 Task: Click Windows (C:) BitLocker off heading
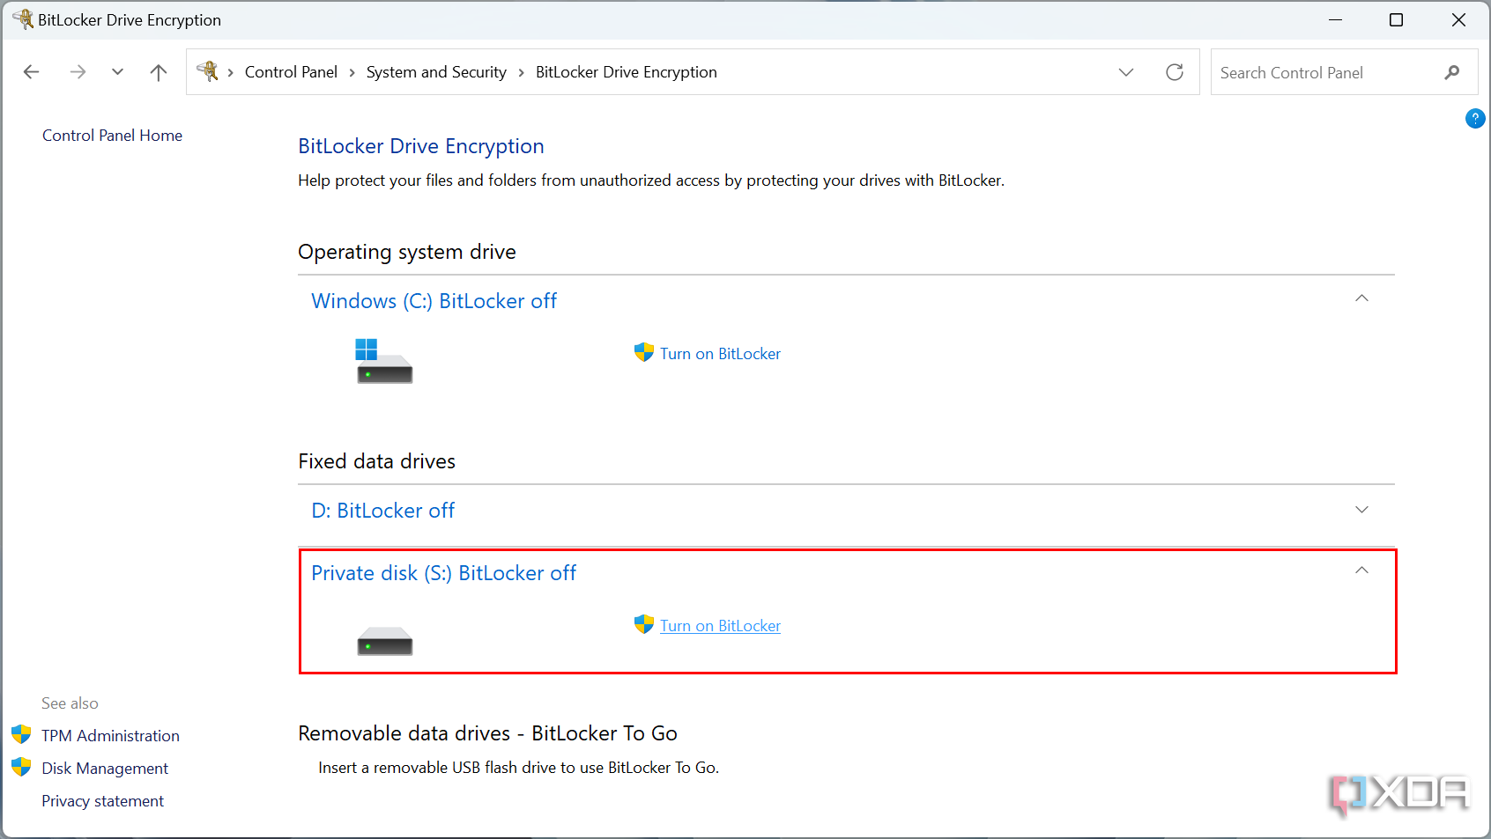coord(434,301)
